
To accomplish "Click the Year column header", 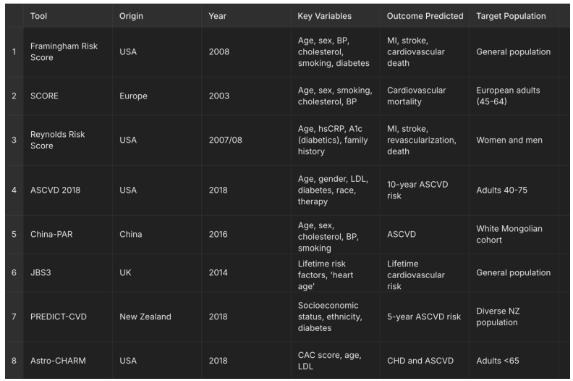I will (217, 16).
